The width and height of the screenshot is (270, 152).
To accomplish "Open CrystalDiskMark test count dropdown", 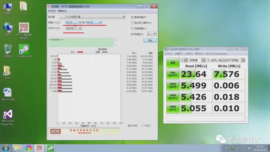I will coord(184,60).
